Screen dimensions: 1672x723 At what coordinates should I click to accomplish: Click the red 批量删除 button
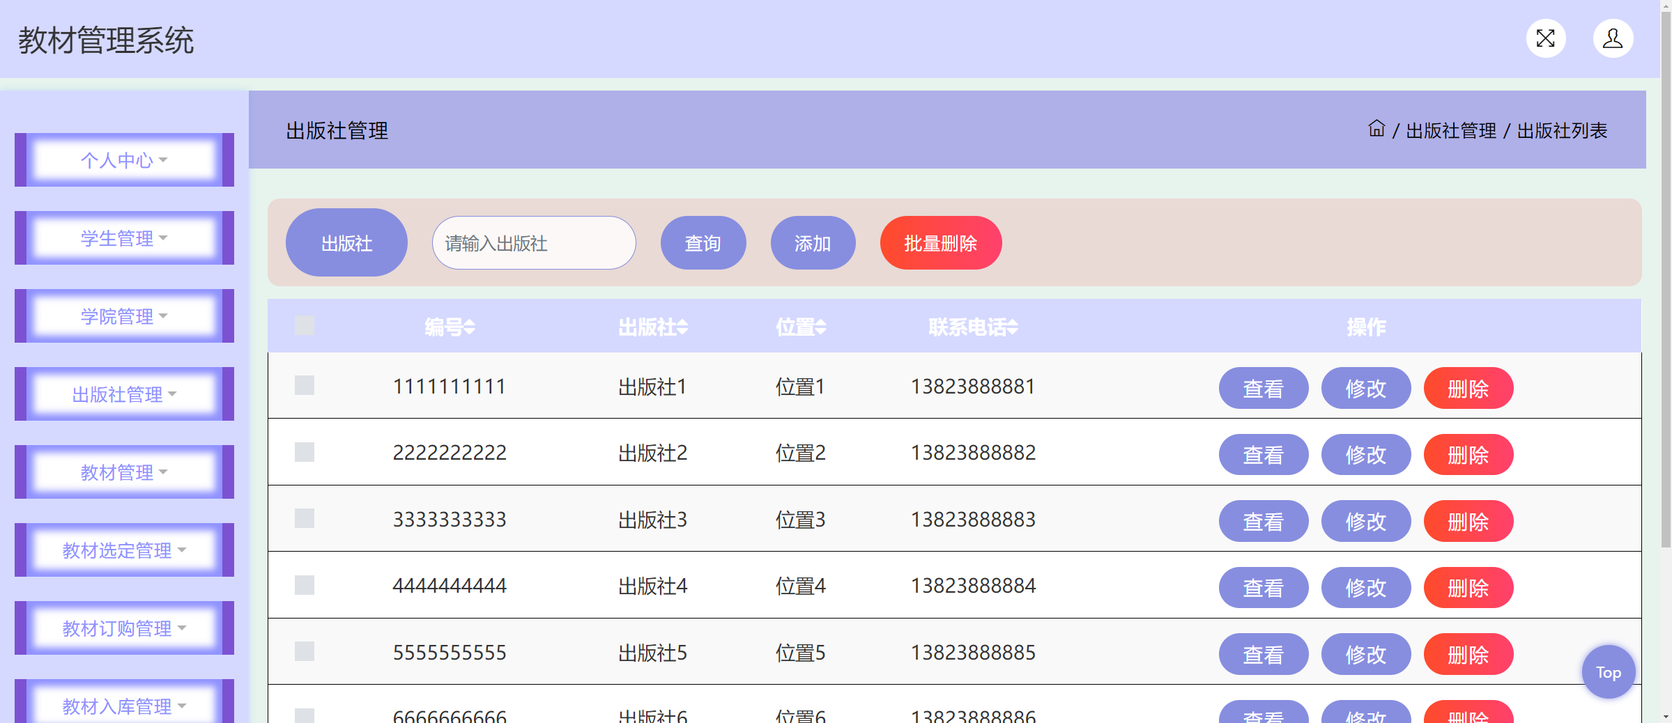[941, 243]
